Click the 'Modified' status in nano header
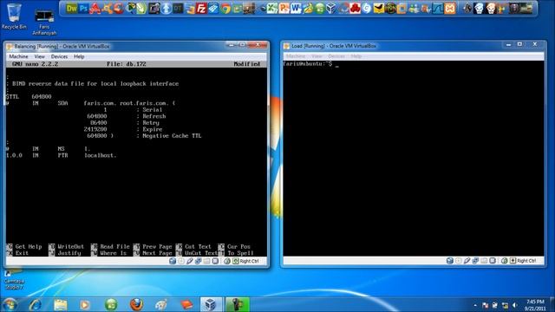This screenshot has height=312, width=555. [247, 64]
